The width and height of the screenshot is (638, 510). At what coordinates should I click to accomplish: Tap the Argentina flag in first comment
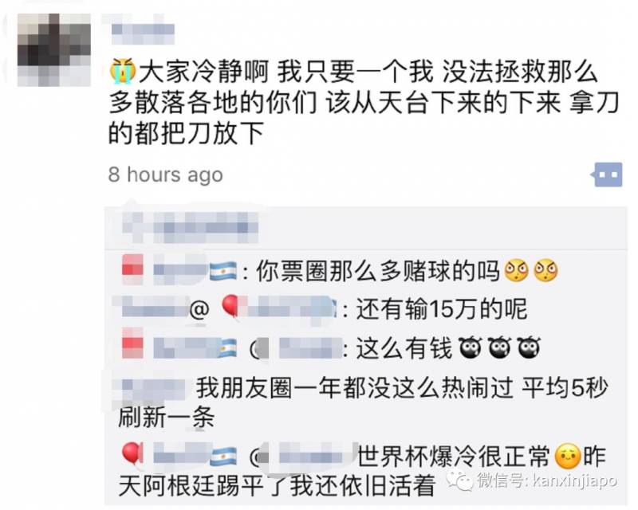(x=223, y=272)
